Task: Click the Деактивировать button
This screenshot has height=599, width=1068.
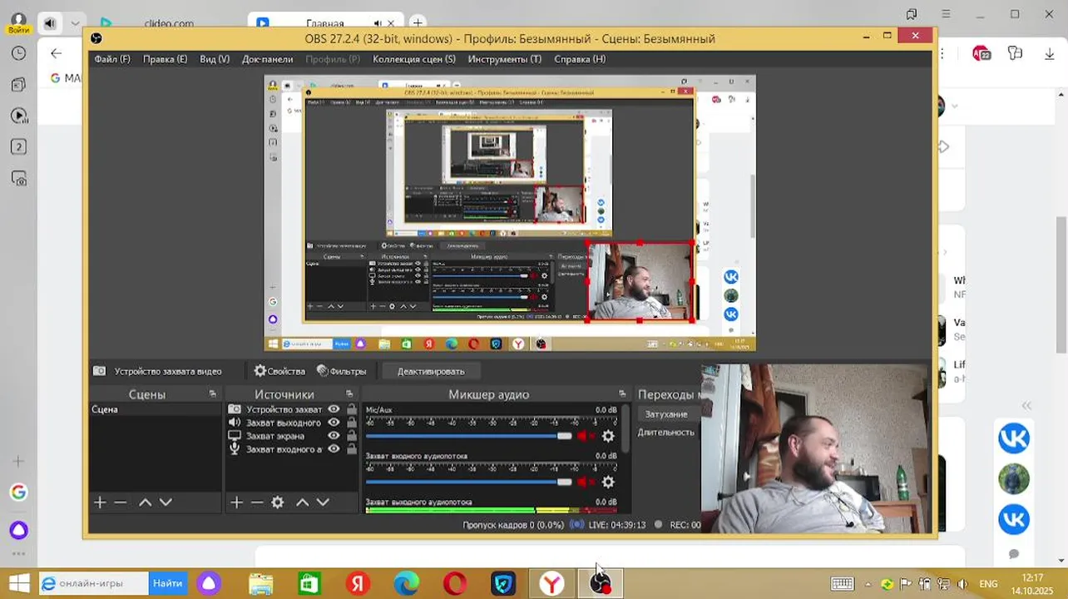Action: point(431,371)
